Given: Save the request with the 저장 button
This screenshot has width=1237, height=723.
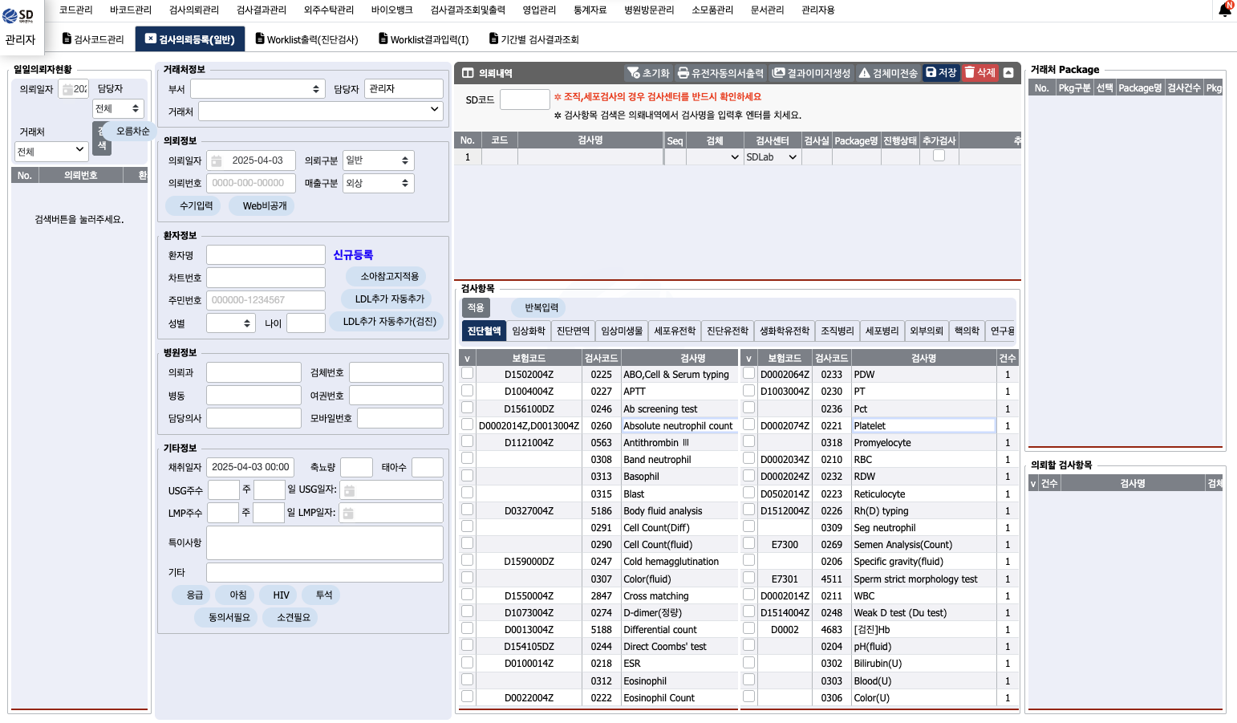Looking at the screenshot, I should coord(940,73).
